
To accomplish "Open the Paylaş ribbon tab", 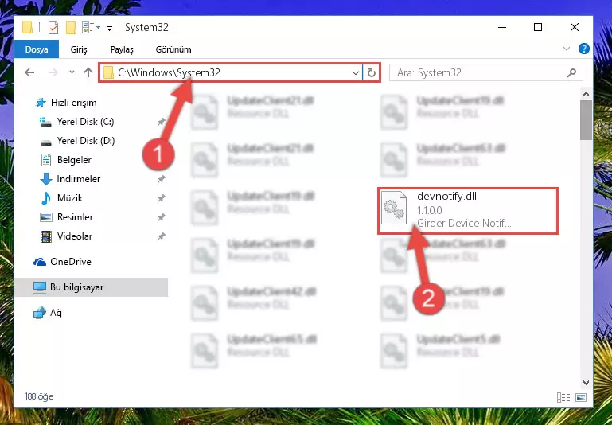I will [x=122, y=49].
